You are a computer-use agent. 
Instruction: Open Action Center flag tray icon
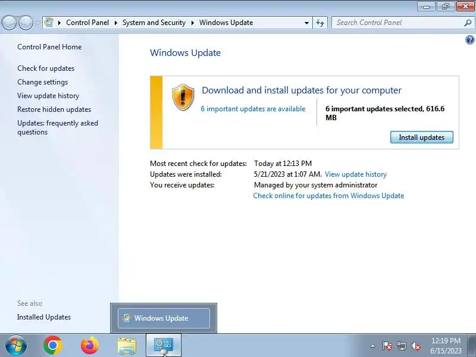click(387, 346)
